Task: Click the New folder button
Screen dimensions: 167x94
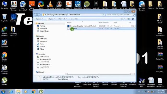Action: click(x=74, y=19)
